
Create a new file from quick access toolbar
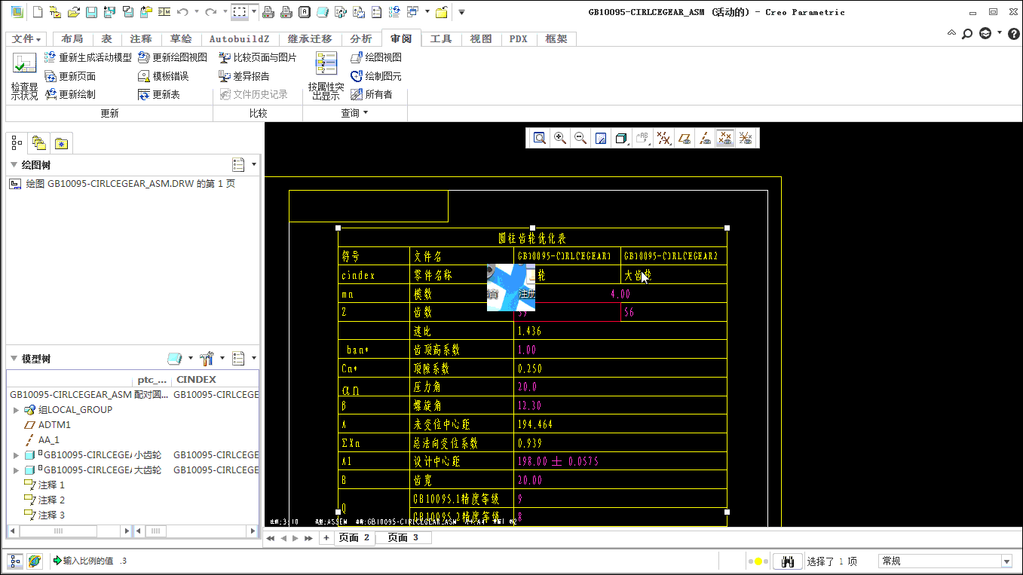click(37, 12)
